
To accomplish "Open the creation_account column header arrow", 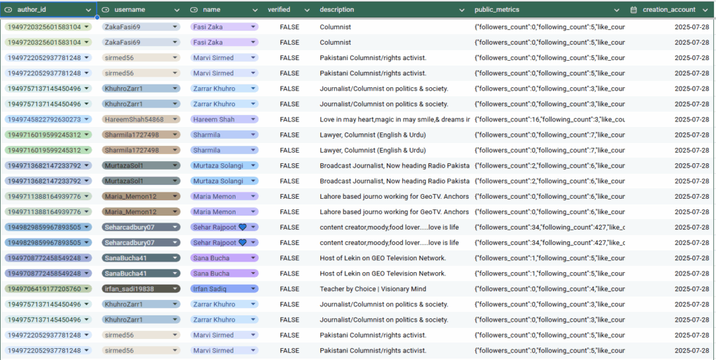I will pos(706,10).
